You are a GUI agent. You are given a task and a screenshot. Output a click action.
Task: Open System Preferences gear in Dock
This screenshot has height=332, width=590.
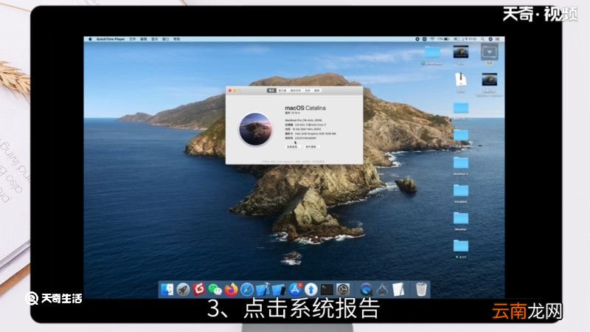point(343,289)
